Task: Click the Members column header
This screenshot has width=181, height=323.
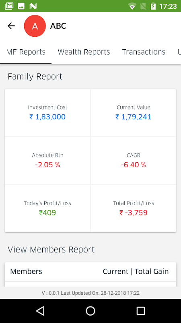Action: (x=26, y=271)
